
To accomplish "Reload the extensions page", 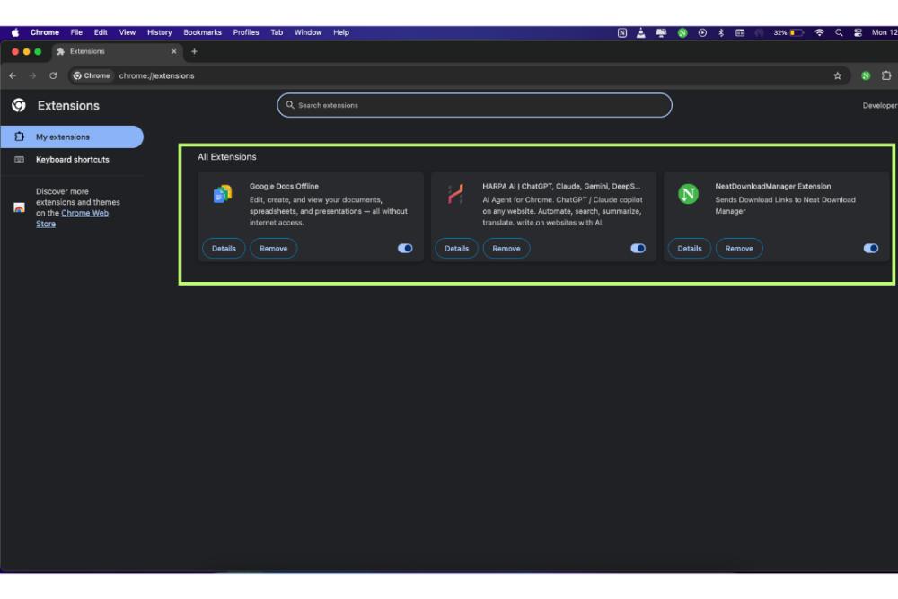I will (x=53, y=75).
